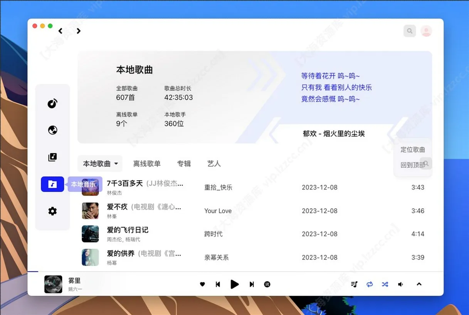Click the 定位歌曲 button
This screenshot has width=469, height=315.
coord(412,150)
